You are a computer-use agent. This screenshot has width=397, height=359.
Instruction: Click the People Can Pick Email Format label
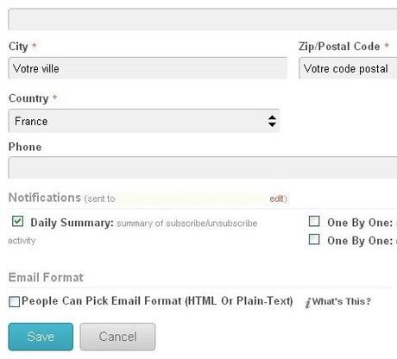point(157,301)
